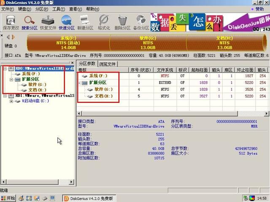The height and width of the screenshot is (202, 270).
Task: Click the 备份分区 disc icon
Action: tap(141, 22)
